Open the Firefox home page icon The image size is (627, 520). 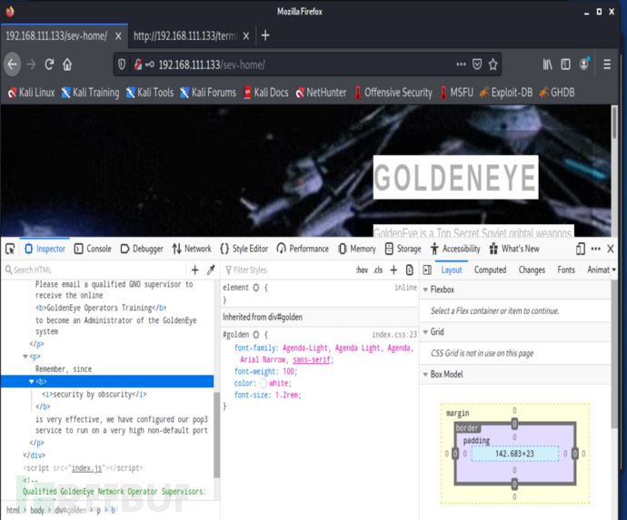click(67, 64)
